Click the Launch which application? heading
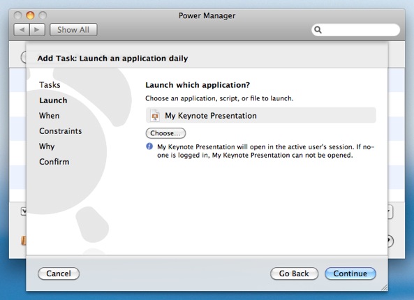This screenshot has width=414, height=300. point(198,85)
